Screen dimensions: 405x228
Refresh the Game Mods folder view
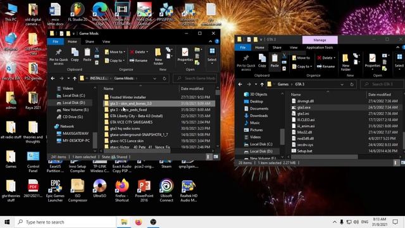pyautogui.click(x=165, y=79)
